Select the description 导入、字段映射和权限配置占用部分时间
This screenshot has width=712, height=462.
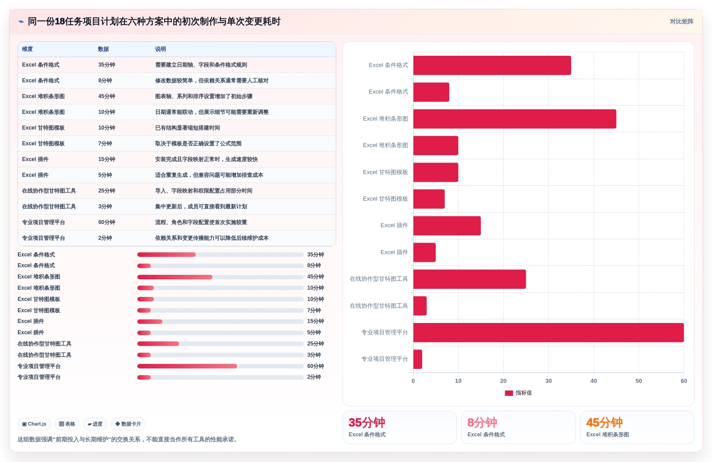(x=204, y=191)
